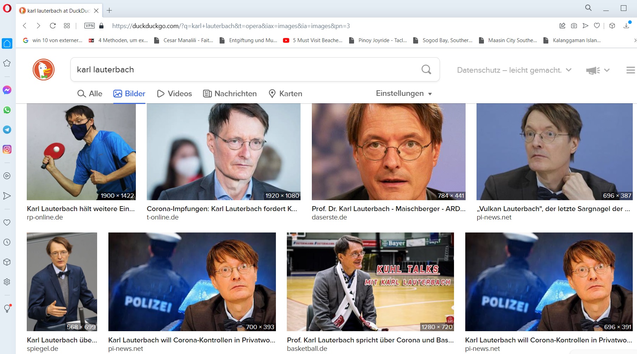Open the Karten search tab

point(285,94)
